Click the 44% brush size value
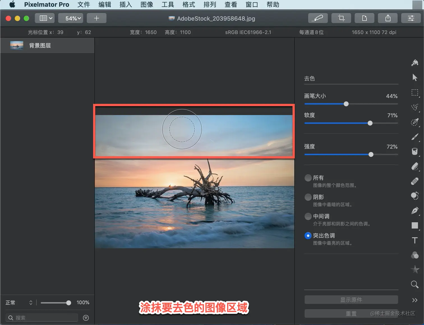The image size is (424, 325). 392,96
